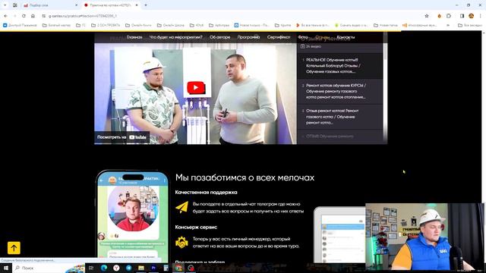Click 'Посмотреть на YouTube' link on video
The image size is (486, 273).
tap(121, 137)
